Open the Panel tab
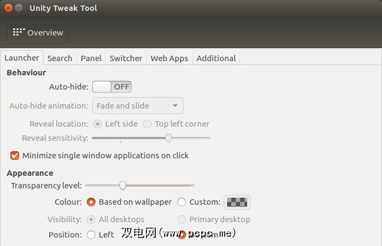382x246 pixels. click(x=91, y=58)
